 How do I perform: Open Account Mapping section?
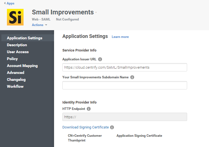[x=22, y=66]
